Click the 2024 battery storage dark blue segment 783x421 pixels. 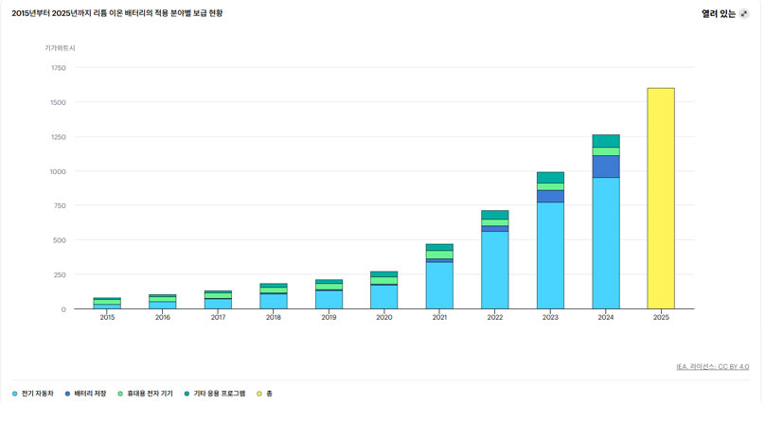click(x=606, y=167)
